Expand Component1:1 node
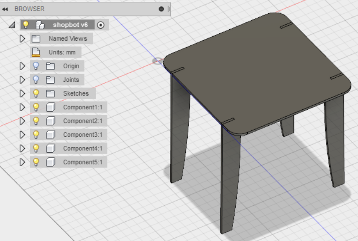 point(22,107)
